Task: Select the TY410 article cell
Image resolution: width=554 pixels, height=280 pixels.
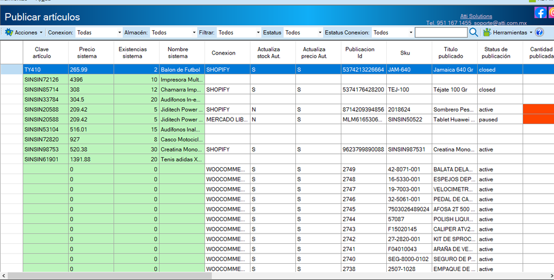Action: 46,70
